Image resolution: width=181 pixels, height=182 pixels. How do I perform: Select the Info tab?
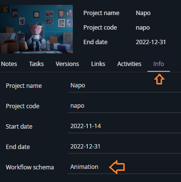pyautogui.click(x=159, y=64)
